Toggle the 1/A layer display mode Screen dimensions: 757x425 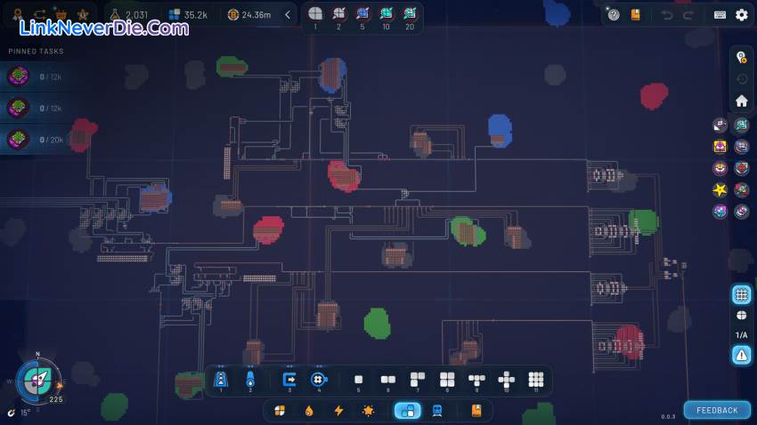coord(741,334)
